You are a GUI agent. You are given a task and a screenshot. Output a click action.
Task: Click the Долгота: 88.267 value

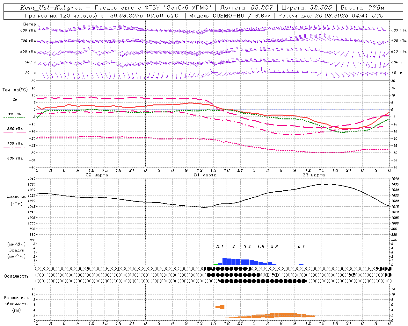point(246,8)
